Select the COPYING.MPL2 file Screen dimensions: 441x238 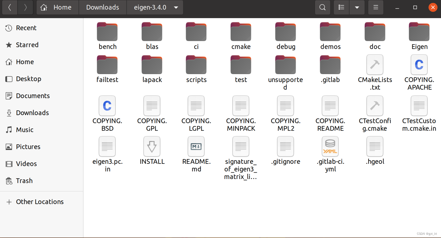coord(286,114)
